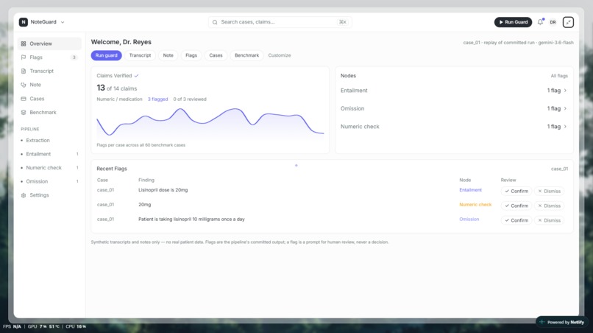Click the Flags flag icon in sidebar
The height and width of the screenshot is (333, 593).
(24, 57)
